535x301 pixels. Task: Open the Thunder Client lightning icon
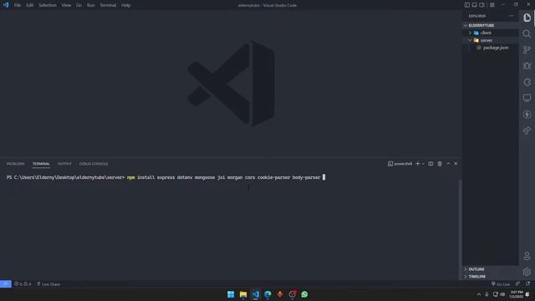(x=527, y=115)
